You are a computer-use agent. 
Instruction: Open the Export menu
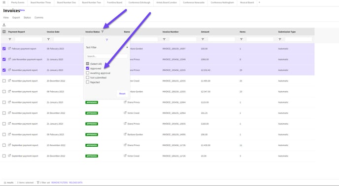[16, 18]
